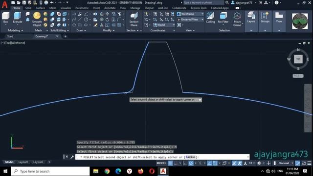
Task: Select the Move tool in Modify panel
Action: 108,14
